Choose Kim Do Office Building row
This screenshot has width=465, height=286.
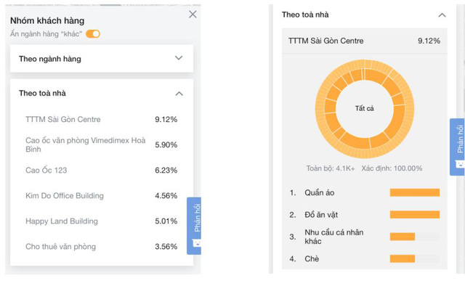[x=102, y=195]
